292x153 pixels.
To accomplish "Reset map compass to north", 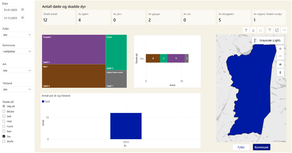I will pyautogui.click(x=280, y=72).
